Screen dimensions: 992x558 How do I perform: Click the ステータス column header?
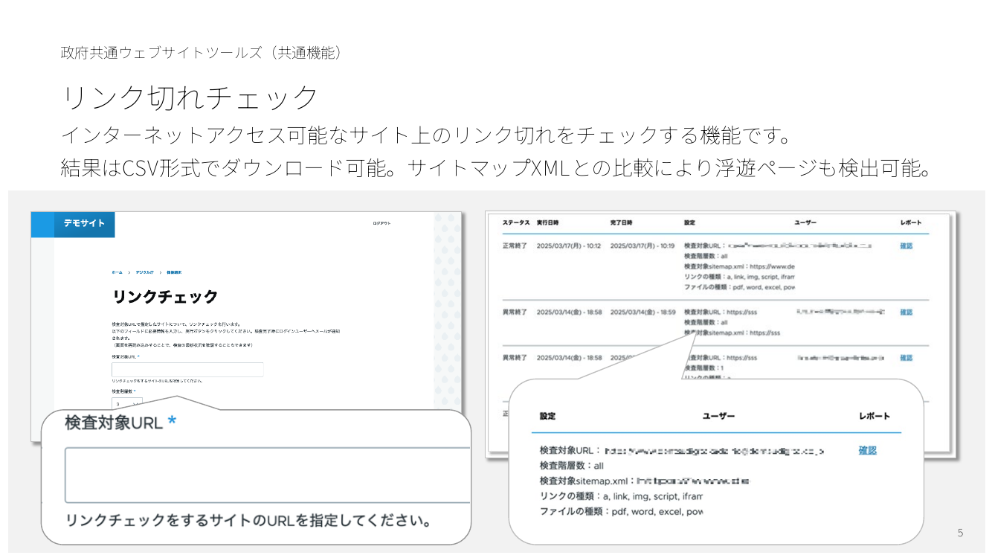click(x=516, y=222)
